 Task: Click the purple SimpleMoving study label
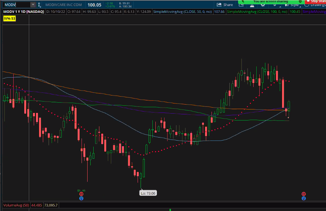tap(314, 12)
